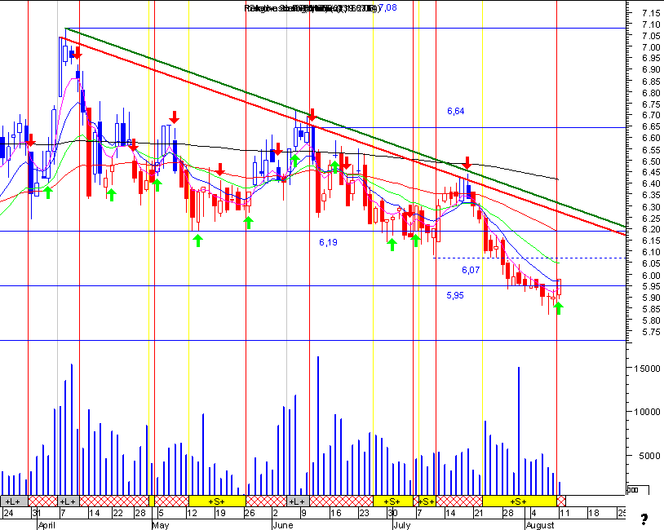Click the red sell arrow above early May candles
This screenshot has width=664, height=530.
[174, 117]
